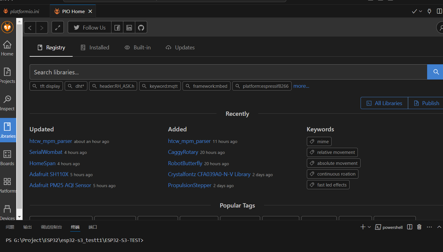
Task: Select the Libraries sidebar section
Action: pos(8,130)
